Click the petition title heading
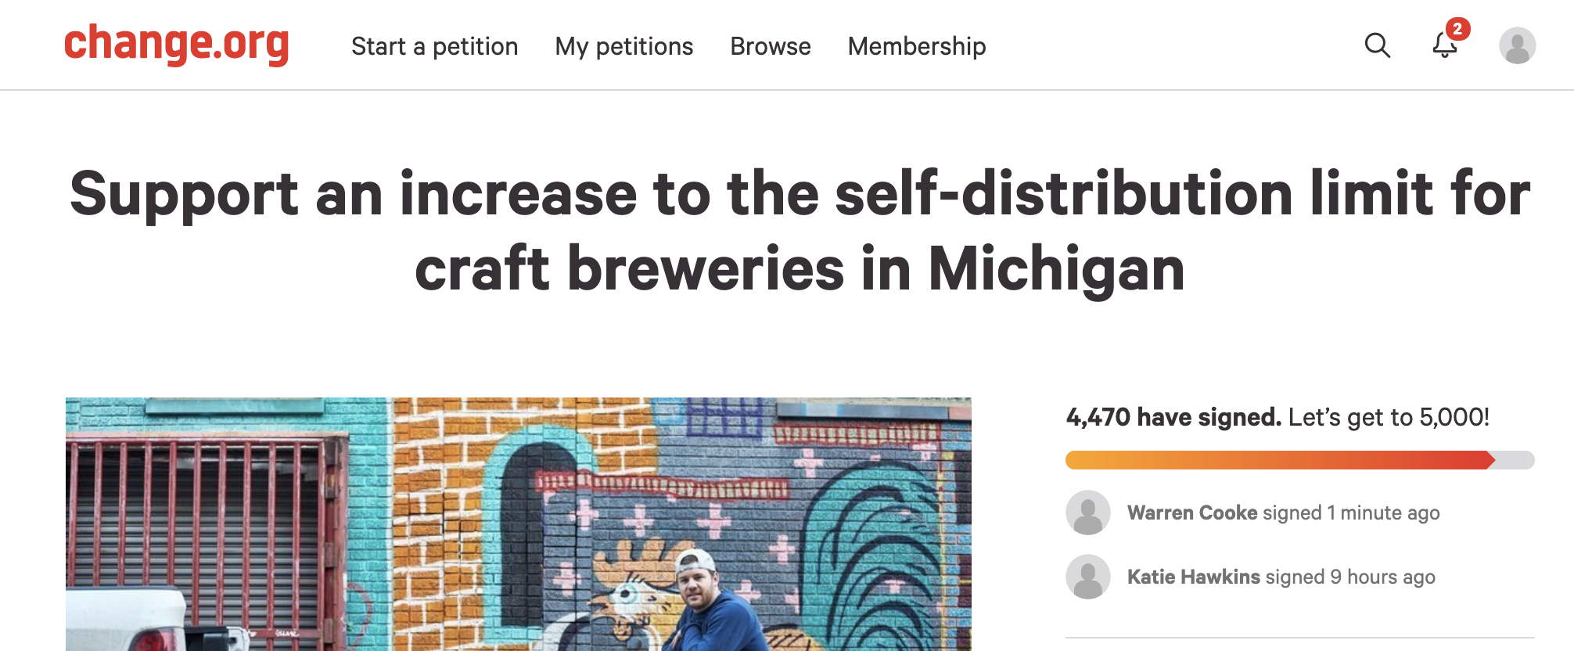 (800, 231)
